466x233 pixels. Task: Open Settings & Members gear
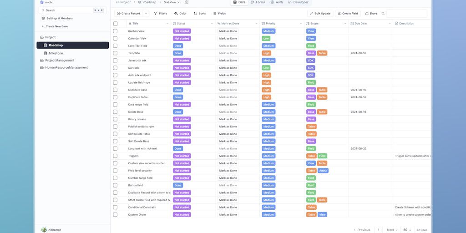tap(57, 18)
